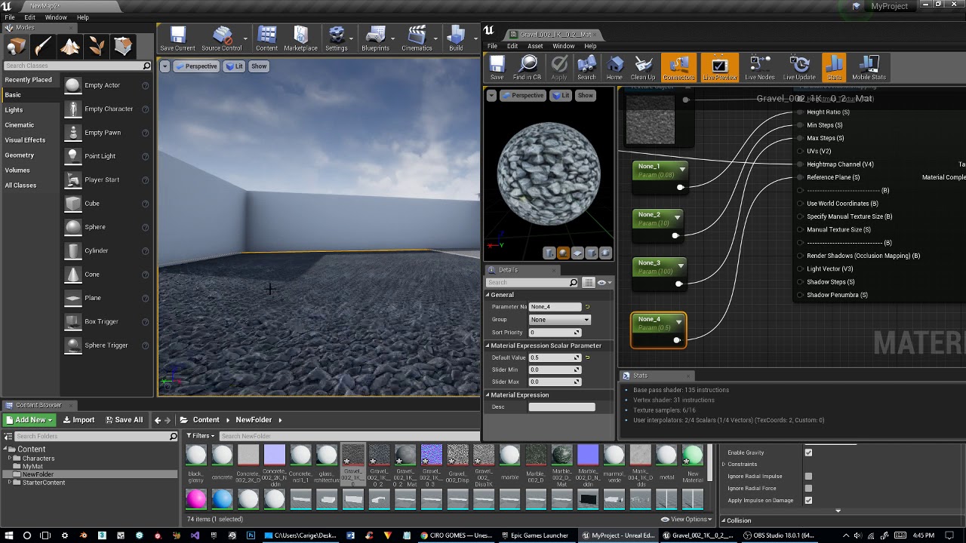Select the Foliage mode icon
966x543 pixels.
click(x=97, y=47)
